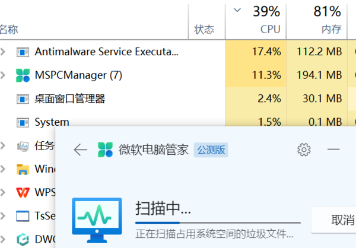356x248 pixels.
Task: Expand the Antimalware Service Executable row
Action: click(x=4, y=52)
